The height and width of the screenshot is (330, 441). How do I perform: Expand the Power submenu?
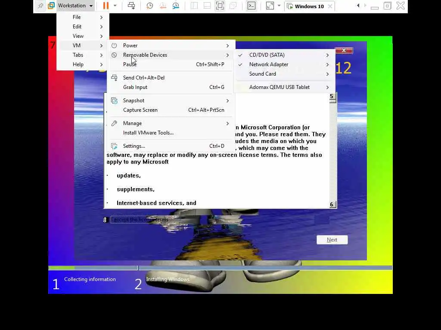[170, 46]
